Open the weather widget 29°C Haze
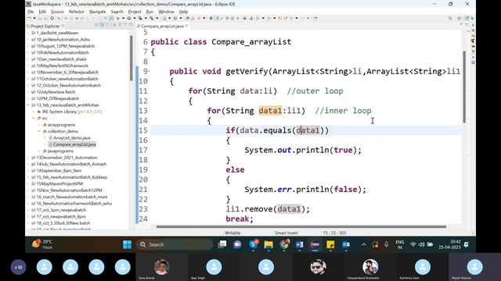The image size is (501, 281). point(42,244)
